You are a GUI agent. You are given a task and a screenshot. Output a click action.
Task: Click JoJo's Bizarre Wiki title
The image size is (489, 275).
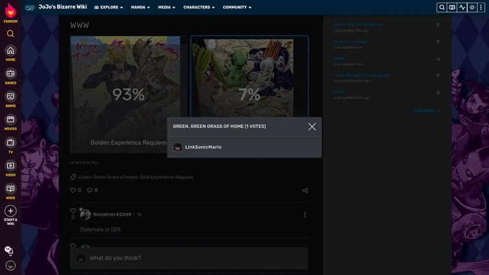pyautogui.click(x=63, y=7)
